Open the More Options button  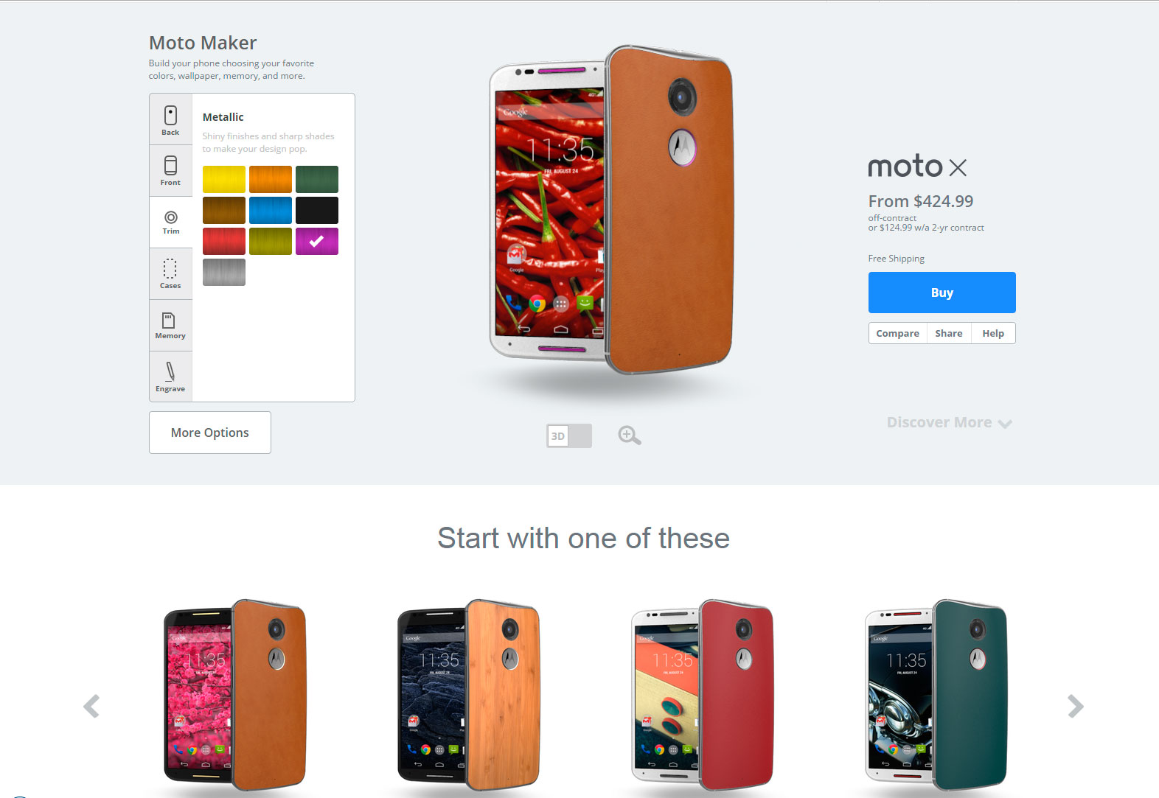210,433
